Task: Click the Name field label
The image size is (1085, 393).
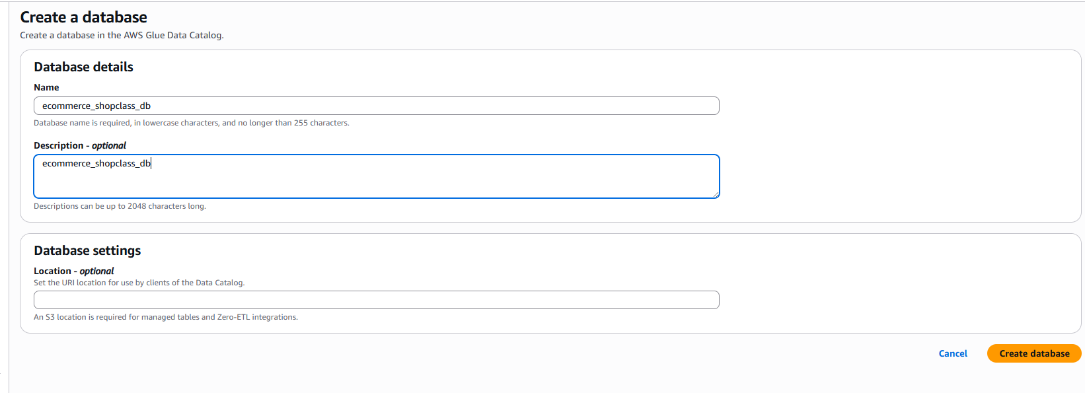Action: [46, 87]
